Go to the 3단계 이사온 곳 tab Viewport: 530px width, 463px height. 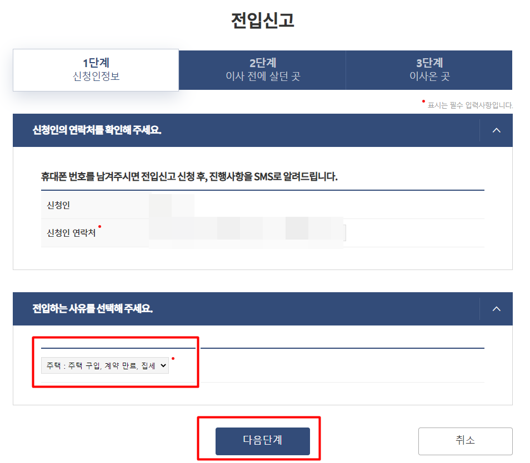pyautogui.click(x=429, y=70)
